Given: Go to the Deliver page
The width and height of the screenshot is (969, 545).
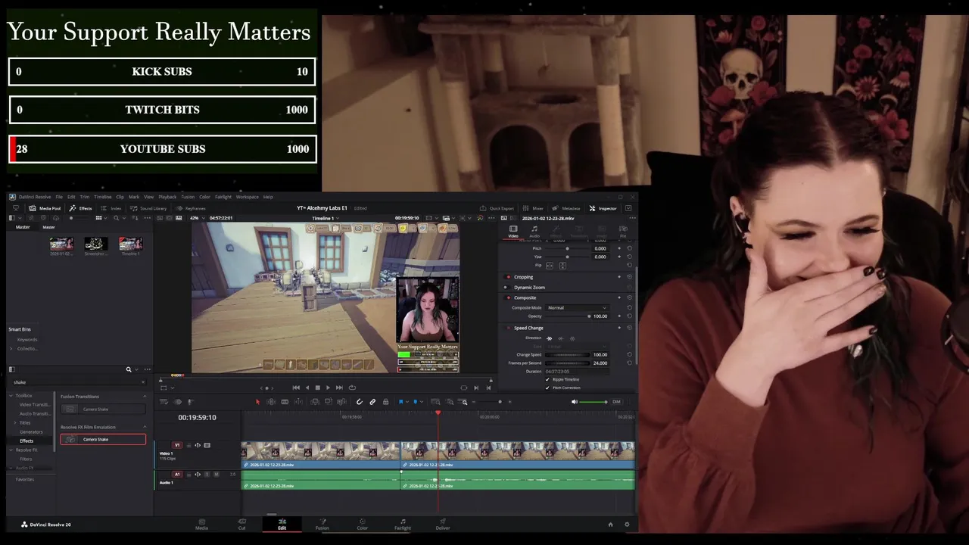Looking at the screenshot, I should coord(443,524).
